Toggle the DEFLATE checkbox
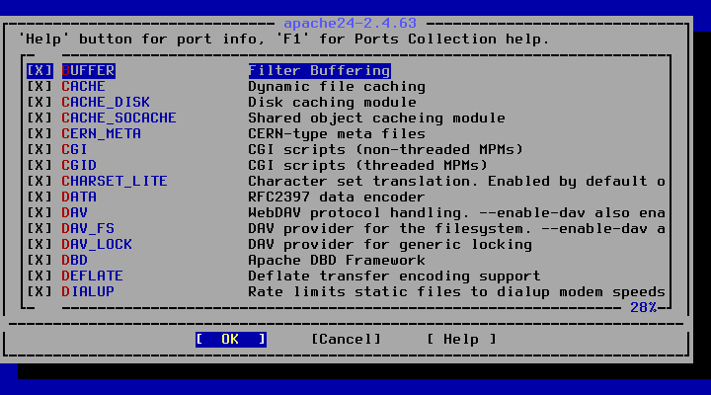The image size is (711, 395). point(39,276)
